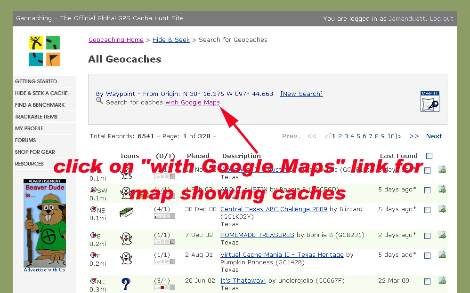Click send-to-GPS icon for It's Thataway! row
The height and width of the screenshot is (293, 470).
pyautogui.click(x=442, y=280)
